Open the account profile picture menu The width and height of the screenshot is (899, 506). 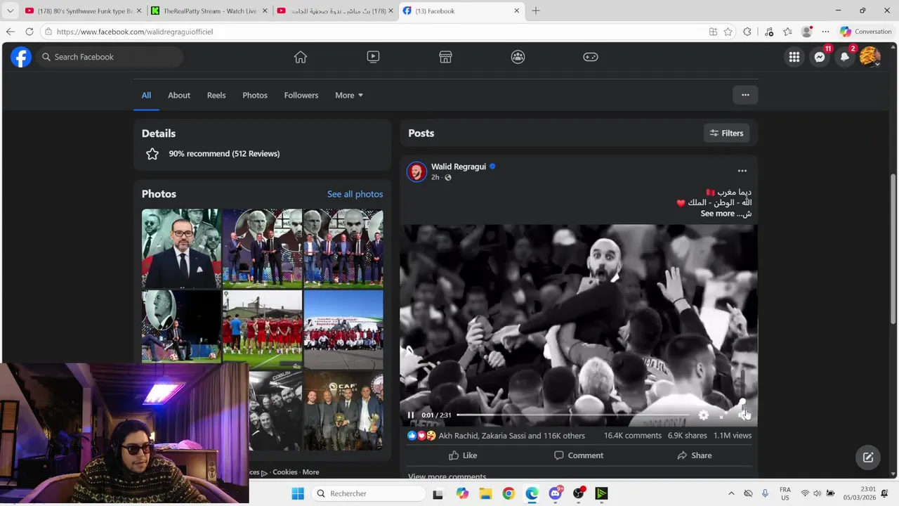click(870, 57)
